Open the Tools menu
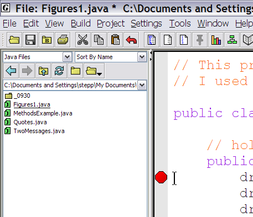Image resolution: width=253 pixels, height=217 pixels. (180, 24)
